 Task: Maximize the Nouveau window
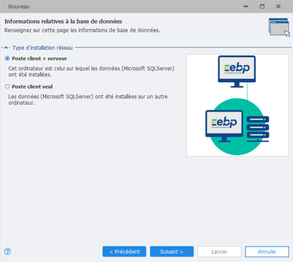pos(262,6)
